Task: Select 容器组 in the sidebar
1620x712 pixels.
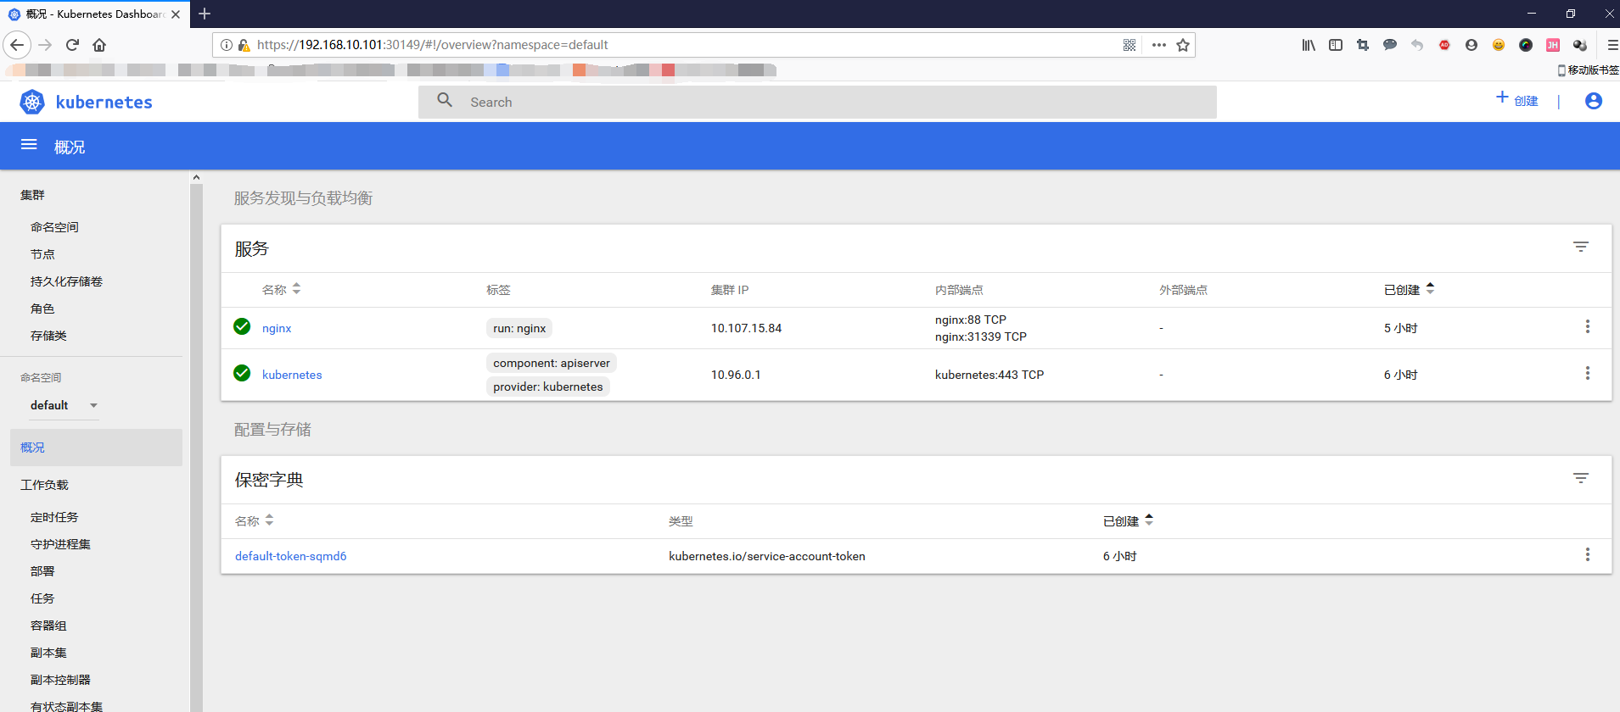Action: tap(48, 626)
